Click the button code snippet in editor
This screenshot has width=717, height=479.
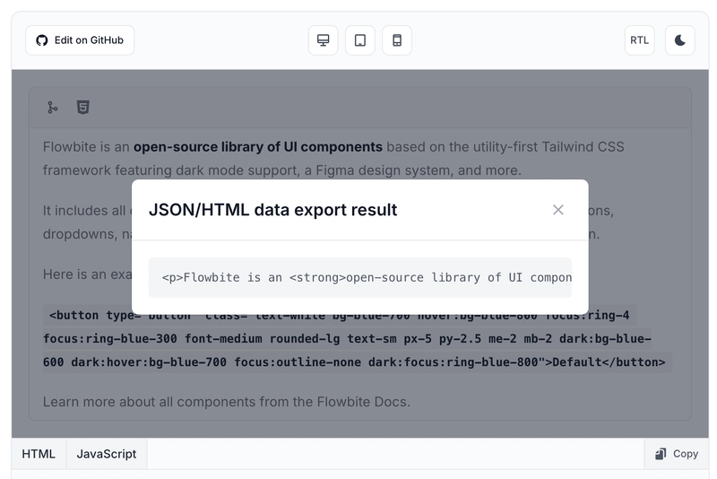[357, 338]
